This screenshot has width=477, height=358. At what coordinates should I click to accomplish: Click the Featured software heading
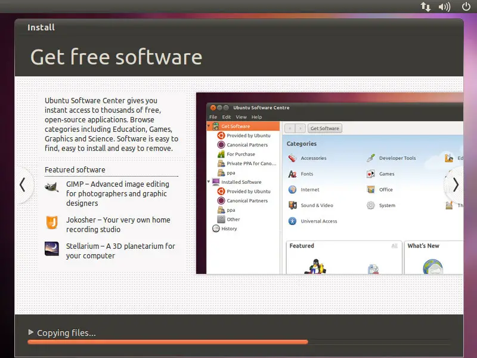pos(75,169)
